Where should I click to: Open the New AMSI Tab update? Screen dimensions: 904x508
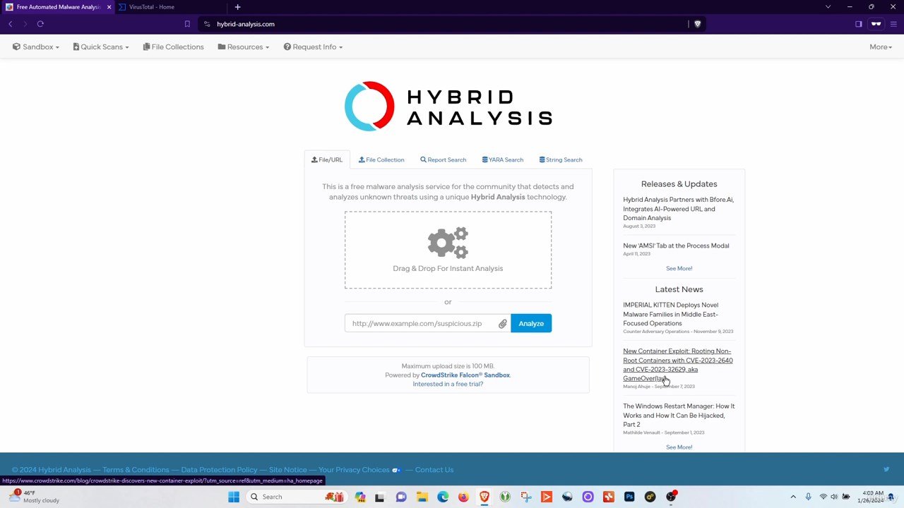[676, 246]
